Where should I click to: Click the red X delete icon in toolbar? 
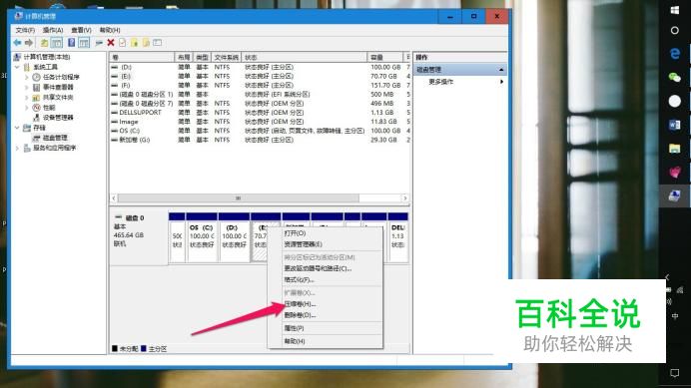point(111,43)
